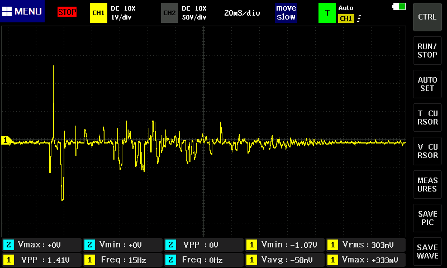447x268 pixels.
Task: Open the MENU button
Action: pyautogui.click(x=22, y=12)
